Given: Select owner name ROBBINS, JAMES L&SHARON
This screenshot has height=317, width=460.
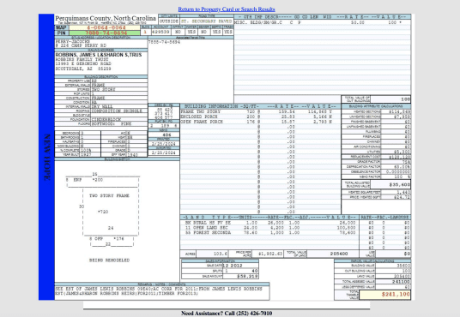Looking at the screenshot, I should [x=99, y=55].
